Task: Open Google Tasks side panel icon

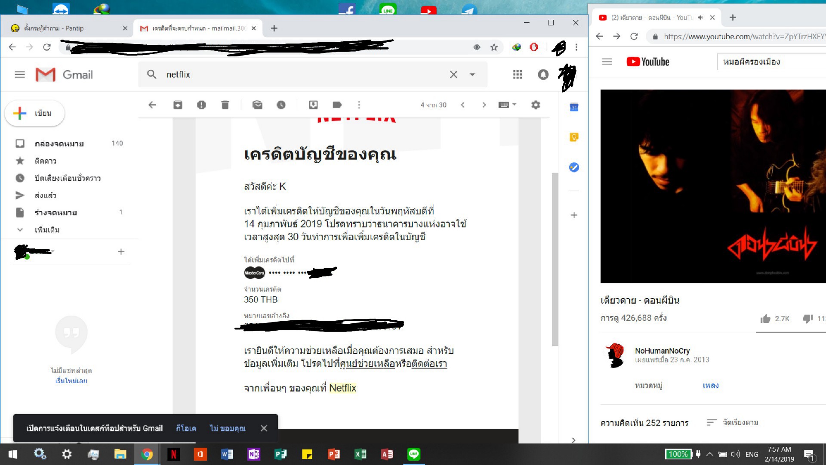Action: click(574, 167)
